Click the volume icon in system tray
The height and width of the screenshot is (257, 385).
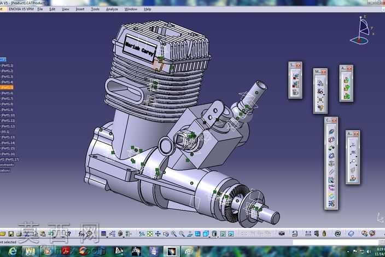click(369, 252)
